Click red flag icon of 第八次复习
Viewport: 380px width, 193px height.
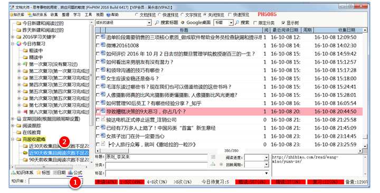pos(25,112)
